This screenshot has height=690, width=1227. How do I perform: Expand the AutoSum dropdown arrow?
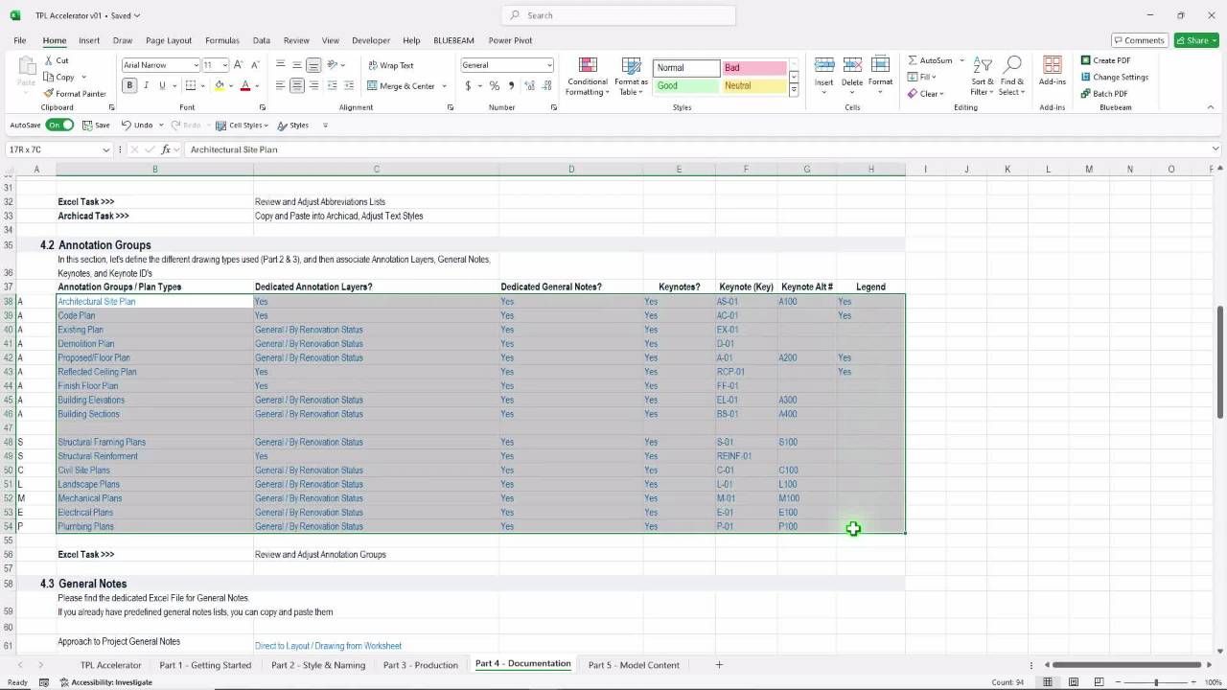[x=961, y=60]
